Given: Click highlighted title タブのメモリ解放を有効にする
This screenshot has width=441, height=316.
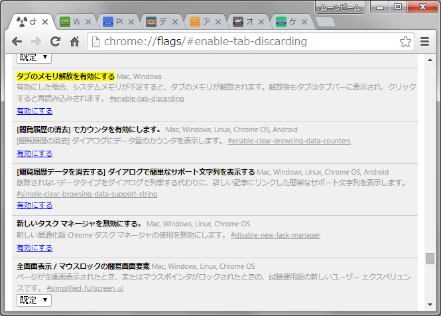Looking at the screenshot, I should 66,76.
